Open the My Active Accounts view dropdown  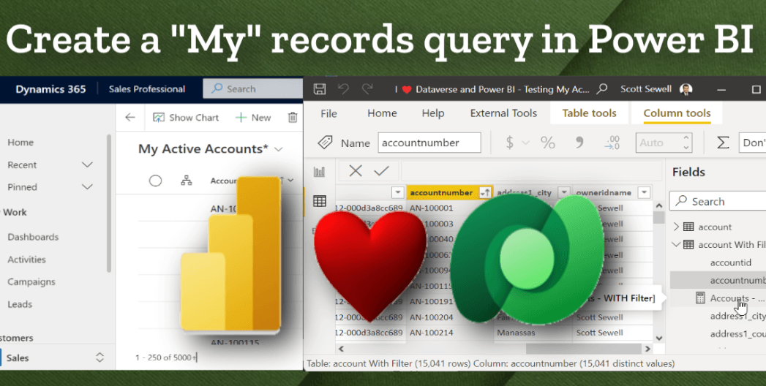[279, 149]
